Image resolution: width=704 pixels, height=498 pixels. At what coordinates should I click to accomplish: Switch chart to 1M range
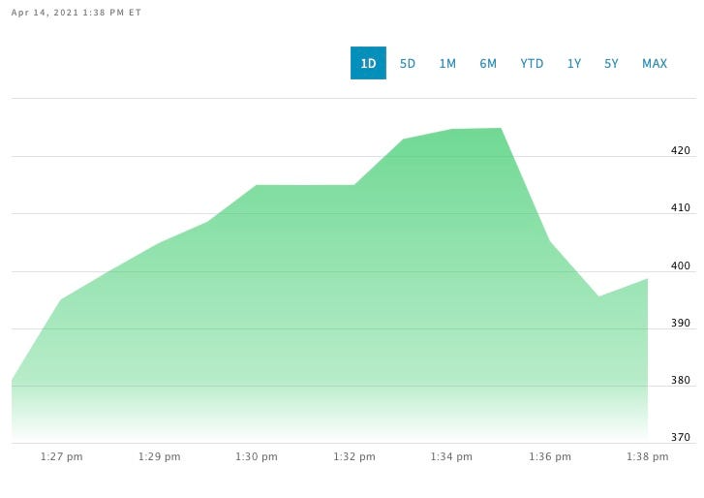point(447,63)
